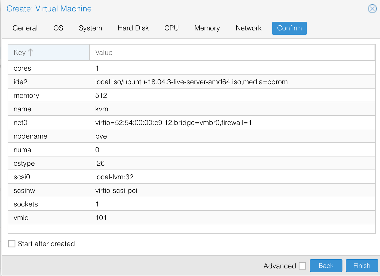The image size is (380, 276).
Task: Switch to the General tab
Action: pyautogui.click(x=25, y=28)
